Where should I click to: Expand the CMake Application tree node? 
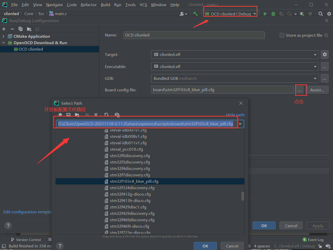(x=3, y=36)
